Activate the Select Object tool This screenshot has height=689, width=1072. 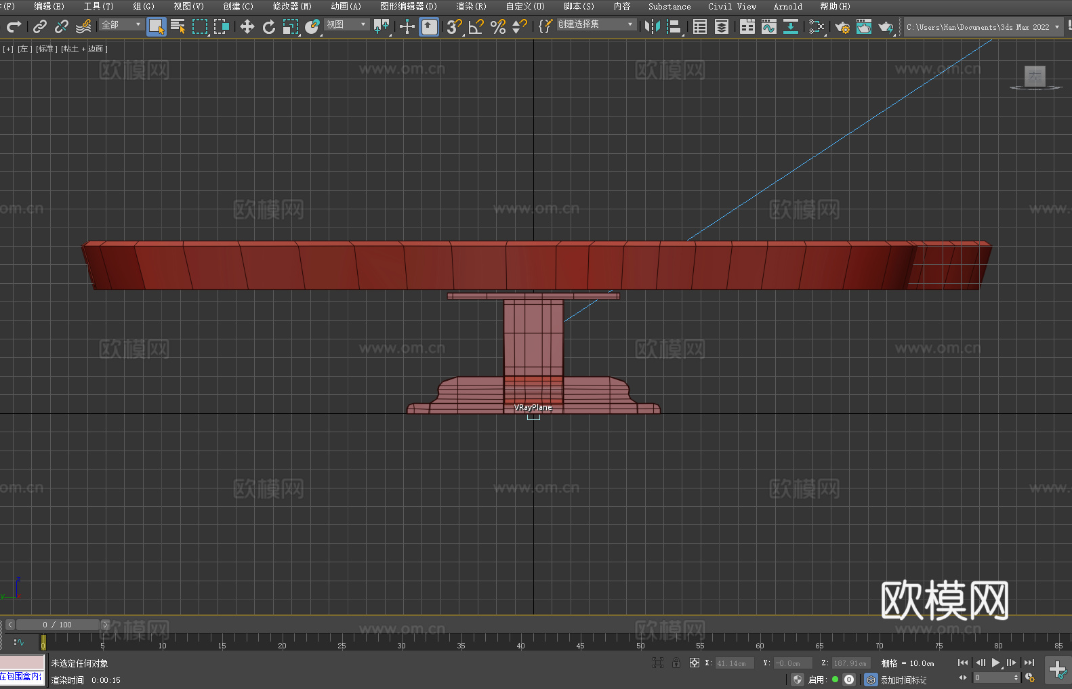157,26
